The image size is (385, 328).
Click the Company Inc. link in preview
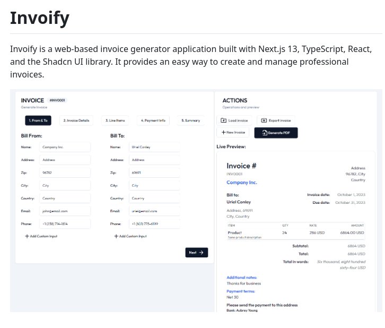pos(242,183)
